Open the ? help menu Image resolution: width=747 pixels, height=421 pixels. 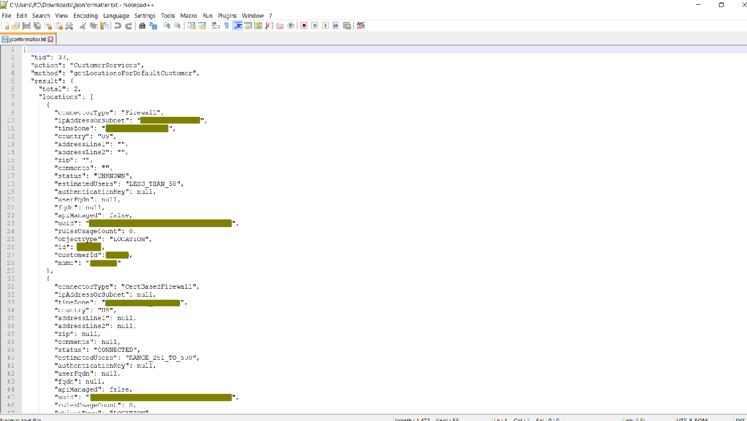[x=271, y=16]
